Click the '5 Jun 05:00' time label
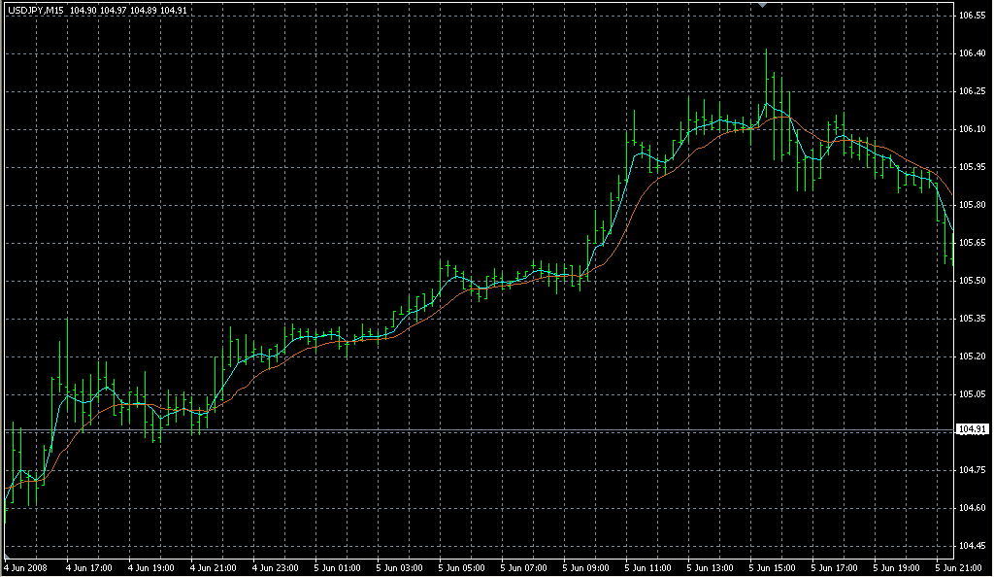 click(462, 568)
